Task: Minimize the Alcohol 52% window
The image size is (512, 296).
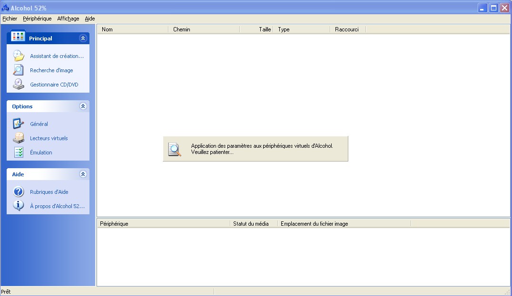Action: pyautogui.click(x=482, y=8)
